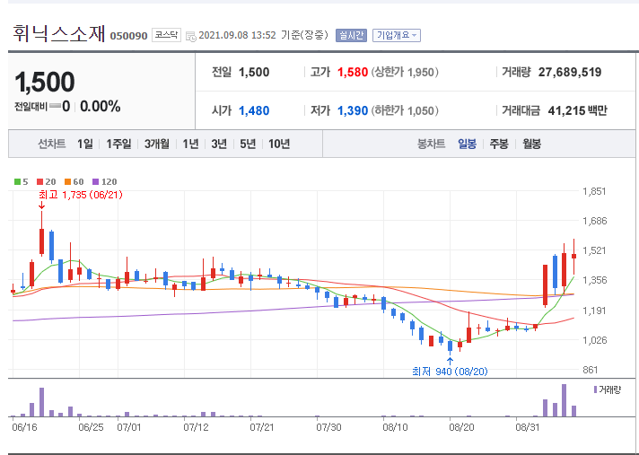
Task: Click the 0.00% change value
Action: pos(101,106)
